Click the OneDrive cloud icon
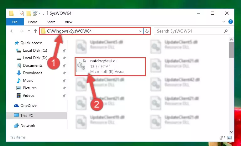Viewport: 241px width, 146px height. [x=16, y=106]
